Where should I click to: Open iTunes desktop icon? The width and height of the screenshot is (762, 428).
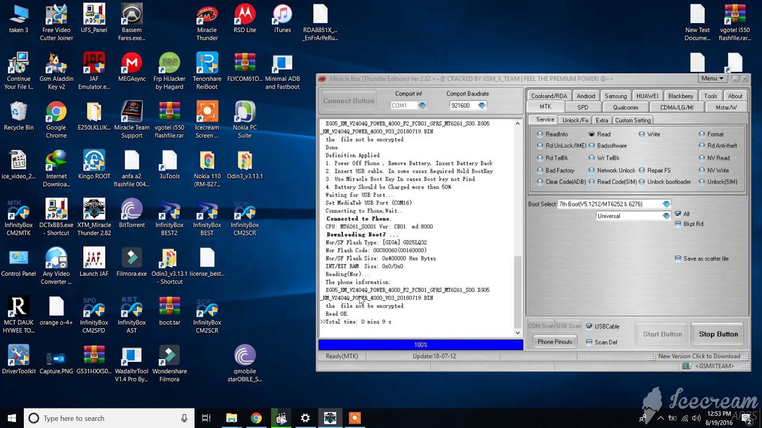(282, 18)
